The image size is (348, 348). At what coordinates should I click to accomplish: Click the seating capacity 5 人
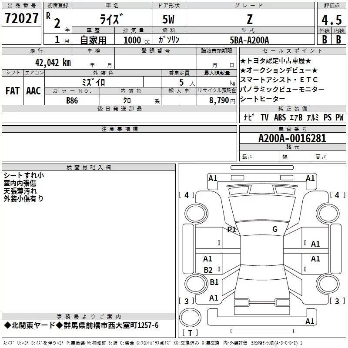tap(187, 83)
